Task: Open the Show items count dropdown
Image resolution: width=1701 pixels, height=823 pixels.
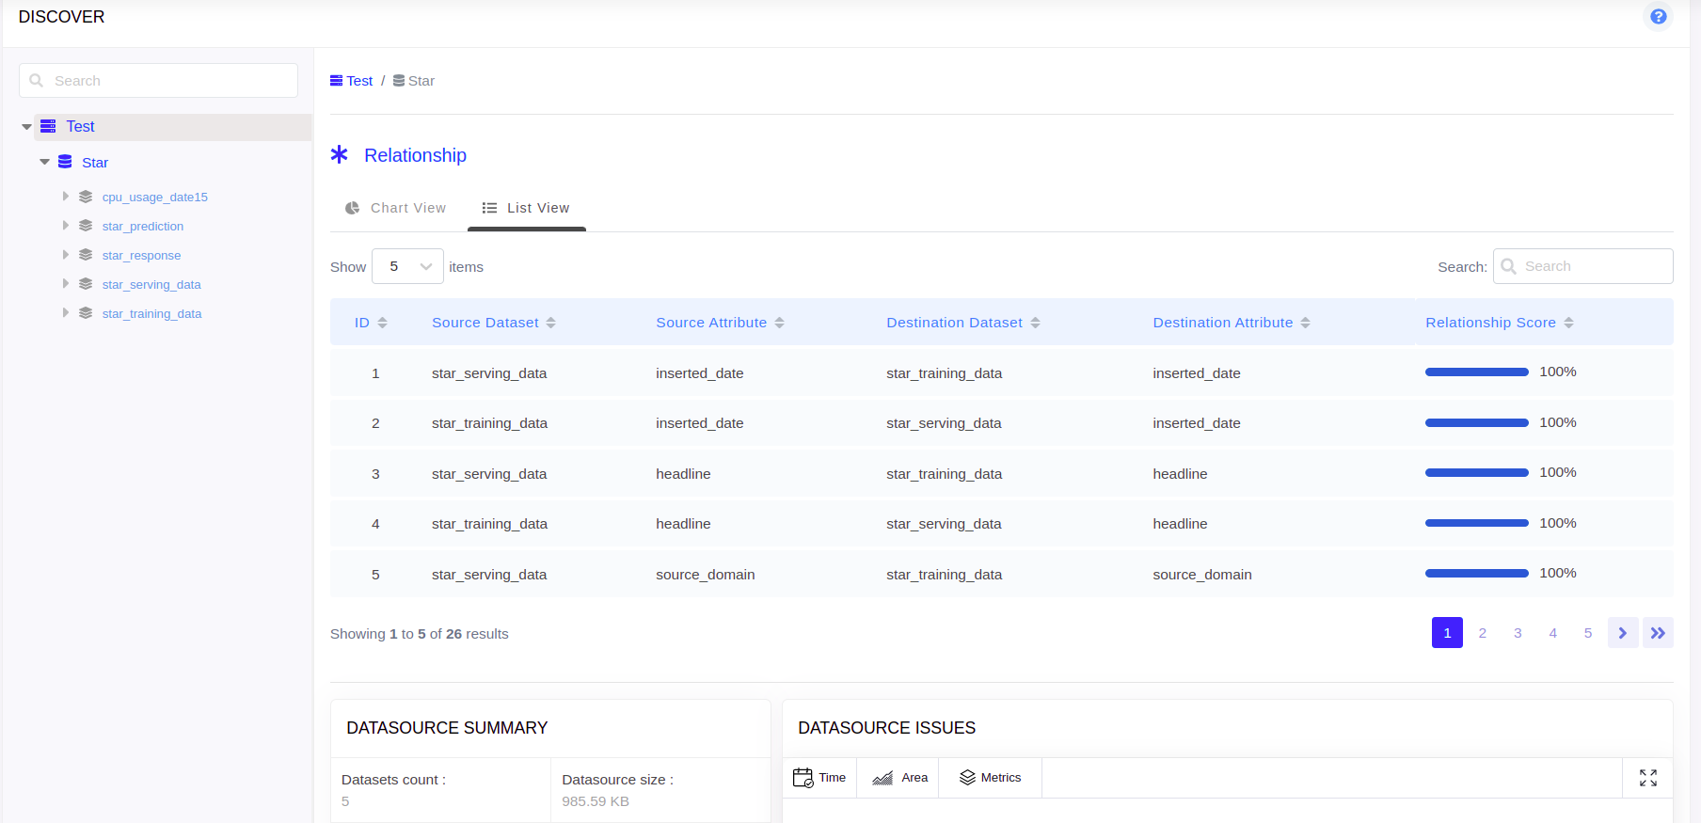Action: [407, 266]
